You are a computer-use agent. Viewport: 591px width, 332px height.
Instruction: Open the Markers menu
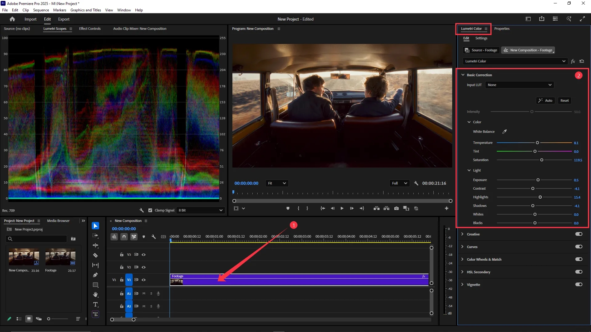(60, 10)
